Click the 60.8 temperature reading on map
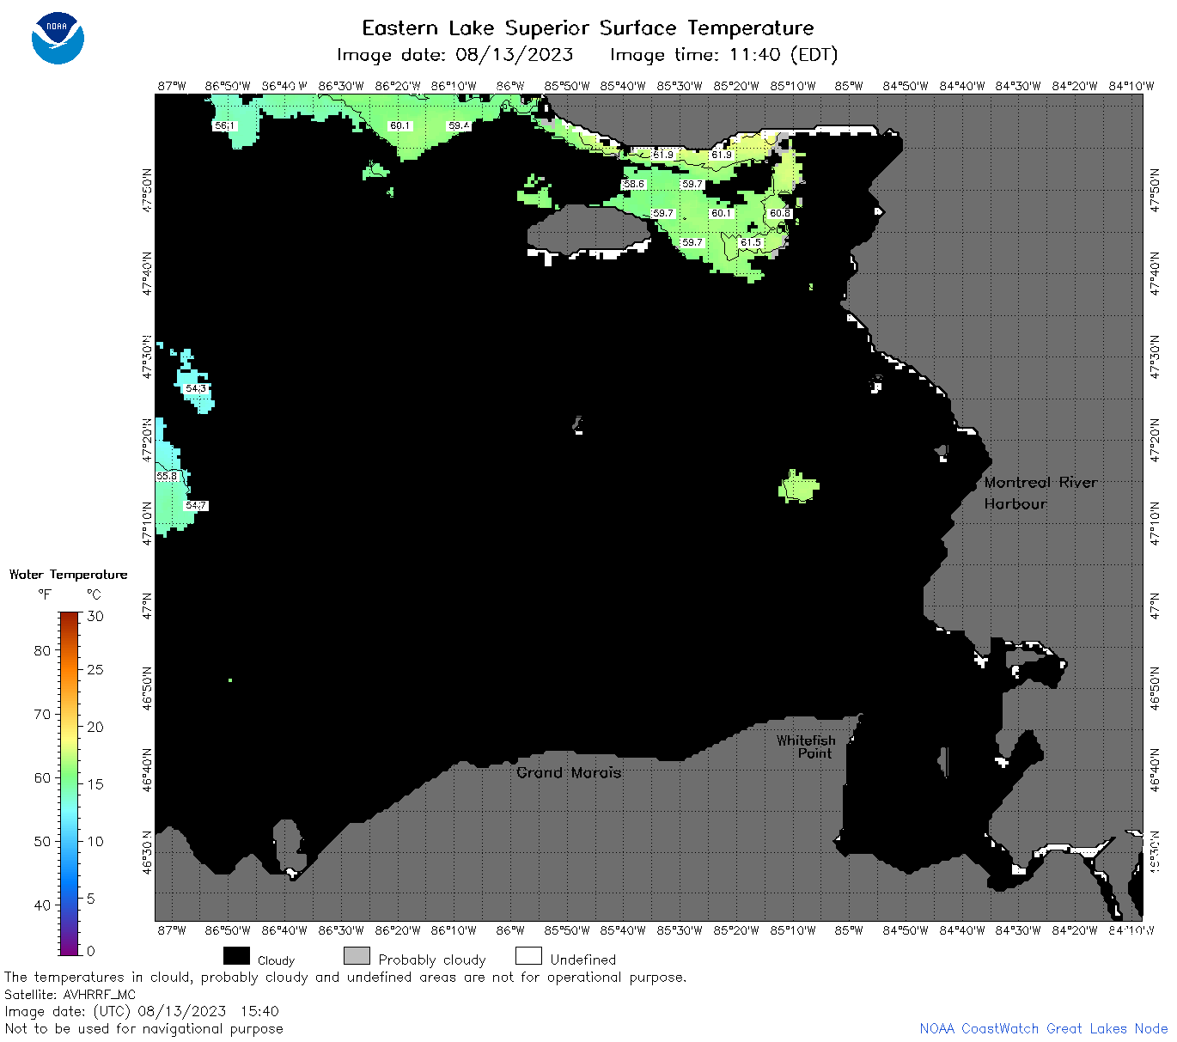1177x1042 pixels. click(x=779, y=213)
